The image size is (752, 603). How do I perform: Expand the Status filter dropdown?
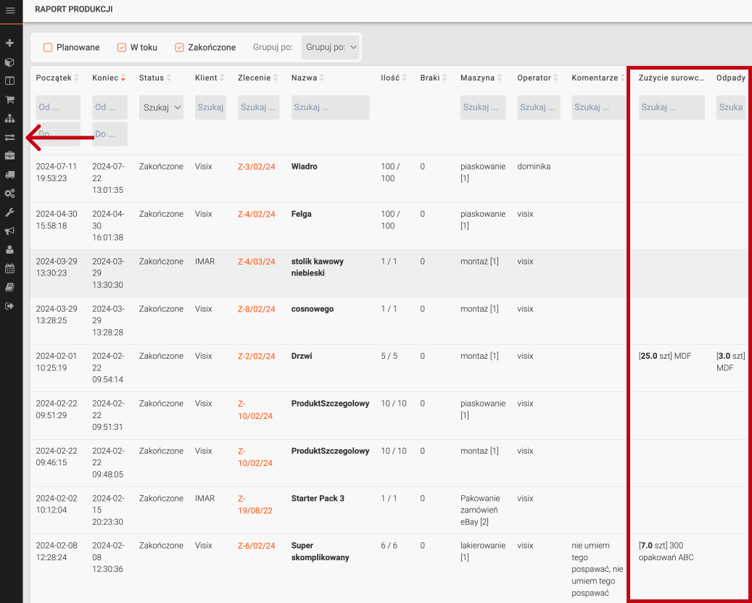[161, 107]
